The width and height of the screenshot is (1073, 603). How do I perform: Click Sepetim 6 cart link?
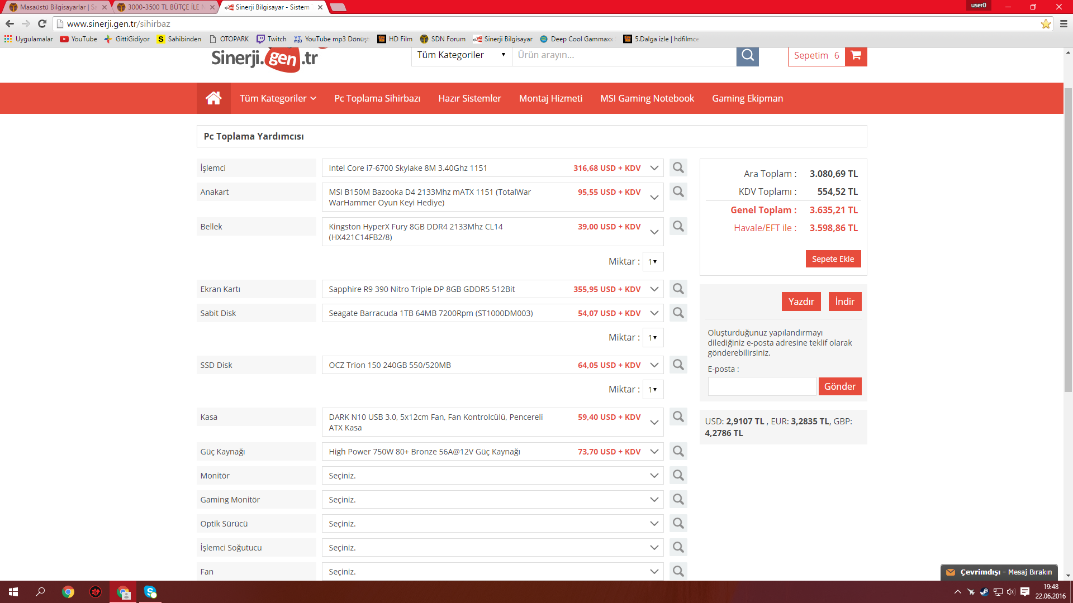(816, 55)
